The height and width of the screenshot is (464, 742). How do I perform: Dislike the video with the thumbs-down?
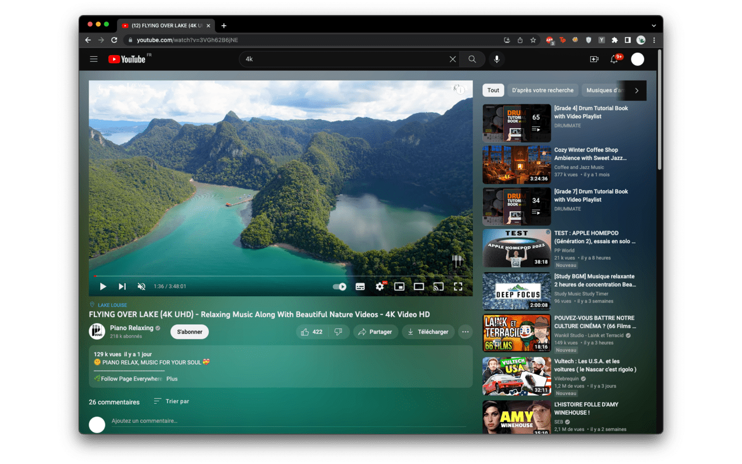click(339, 332)
